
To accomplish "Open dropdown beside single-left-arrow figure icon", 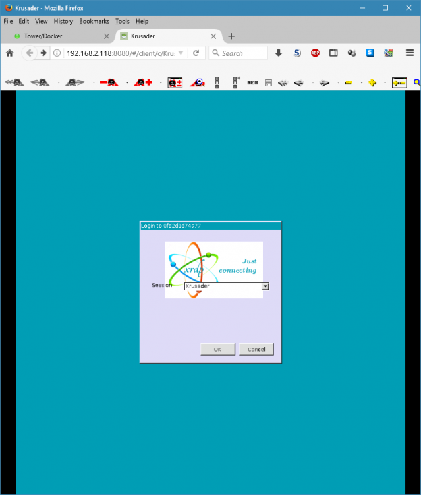I will 59,82.
